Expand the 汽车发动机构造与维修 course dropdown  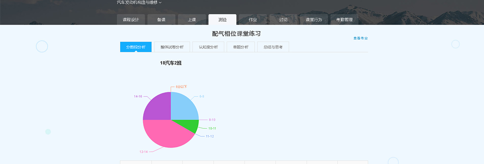(139, 2)
